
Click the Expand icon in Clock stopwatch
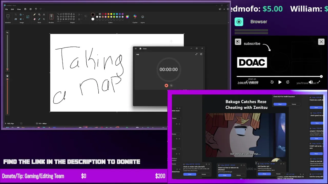196,54
